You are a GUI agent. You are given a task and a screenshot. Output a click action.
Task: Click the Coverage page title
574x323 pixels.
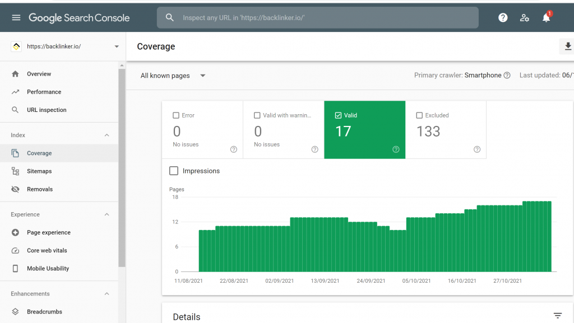156,46
